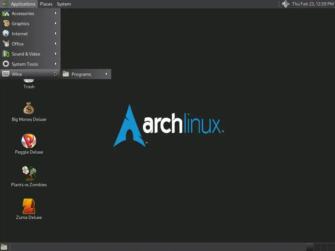Screen dimensions: 335x251
Task: Click the Peggle Deluxe label
Action: 29,152
